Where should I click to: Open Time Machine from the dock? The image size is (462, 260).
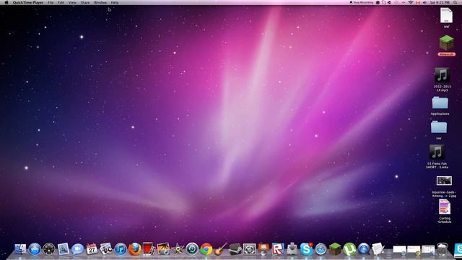pos(192,249)
